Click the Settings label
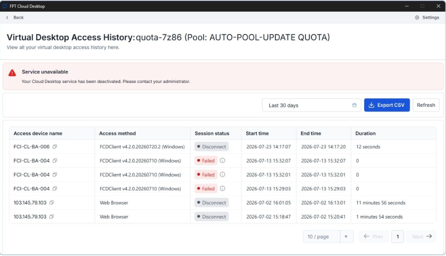446x256 pixels. 431,18
